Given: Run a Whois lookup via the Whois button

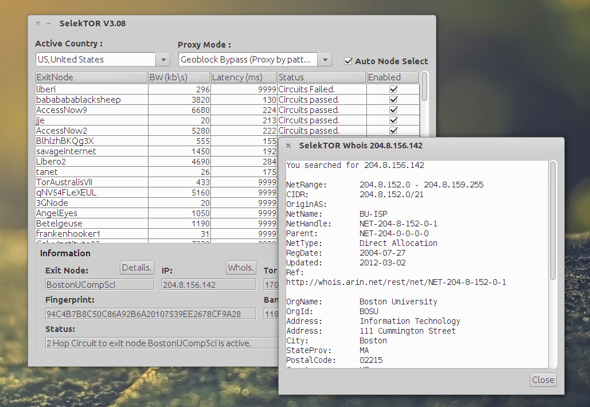Looking at the screenshot, I should [240, 267].
